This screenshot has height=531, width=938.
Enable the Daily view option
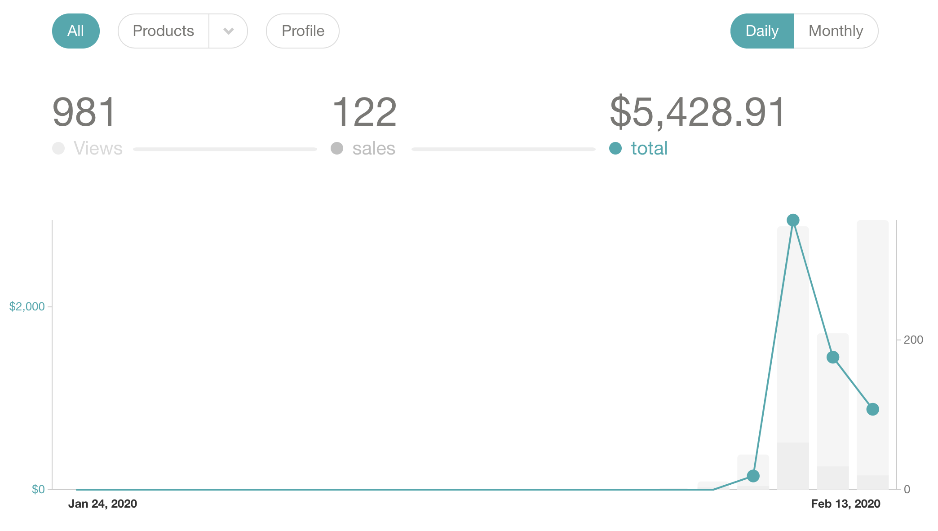pyautogui.click(x=761, y=31)
